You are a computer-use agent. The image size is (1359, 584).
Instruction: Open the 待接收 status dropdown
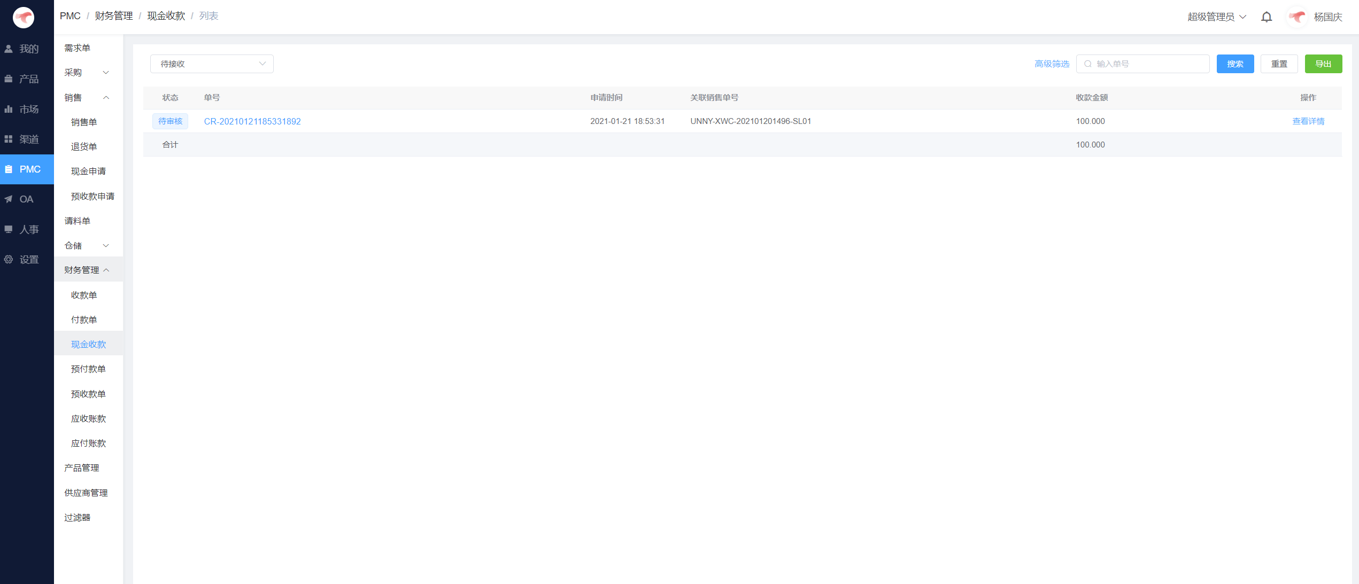pos(212,64)
